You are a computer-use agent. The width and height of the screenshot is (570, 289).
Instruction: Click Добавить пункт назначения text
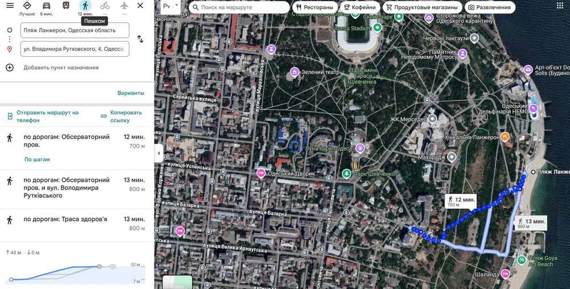(61, 68)
